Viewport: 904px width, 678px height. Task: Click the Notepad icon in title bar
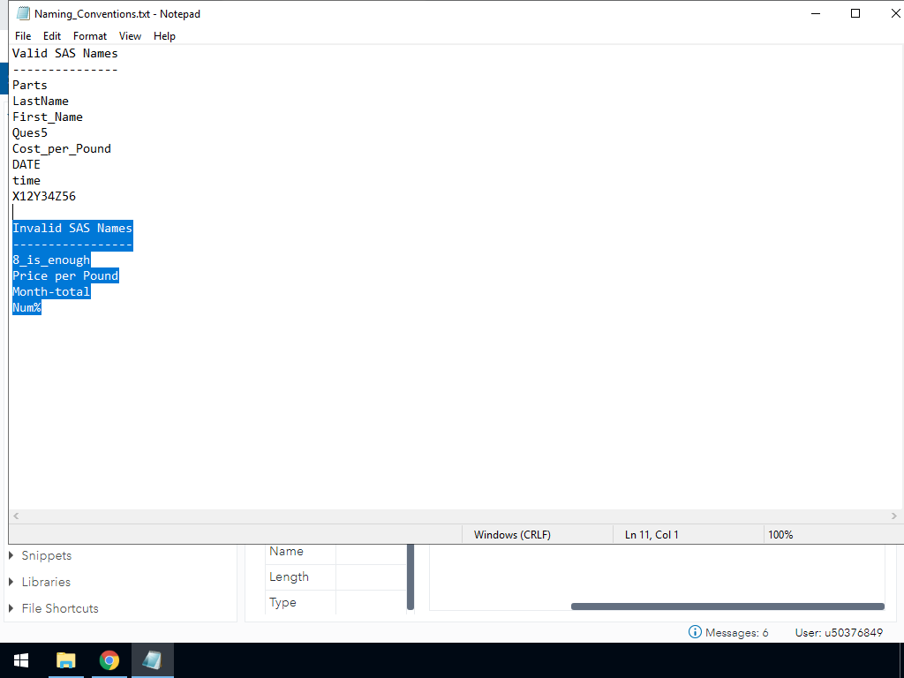23,14
